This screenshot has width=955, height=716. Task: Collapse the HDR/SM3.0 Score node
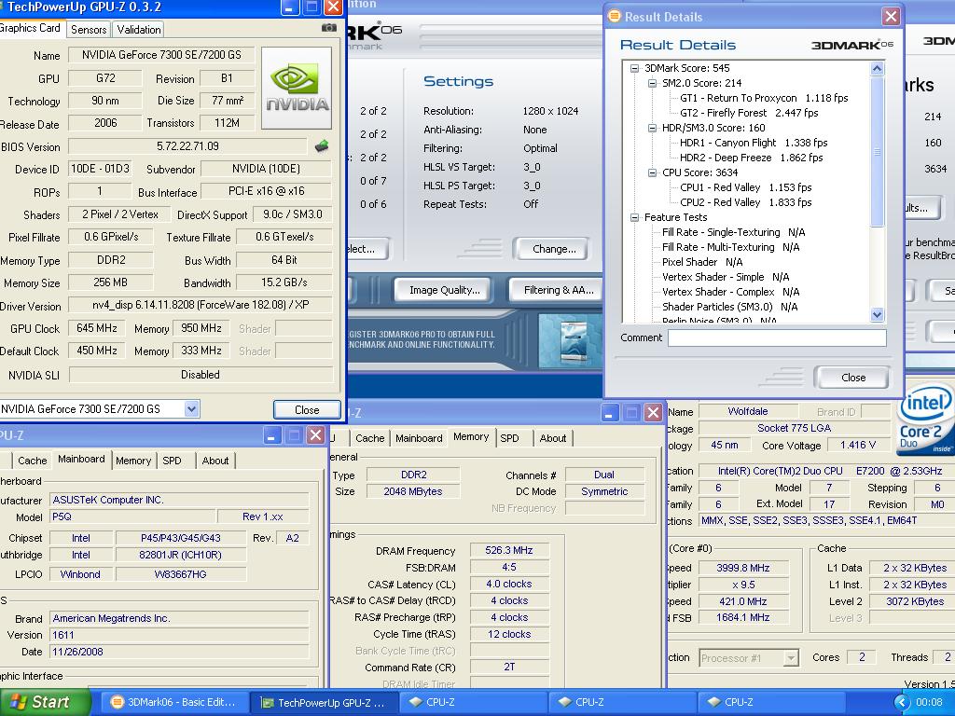tap(652, 128)
